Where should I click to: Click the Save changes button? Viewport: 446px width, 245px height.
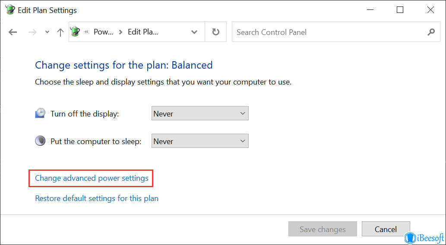pyautogui.click(x=323, y=229)
